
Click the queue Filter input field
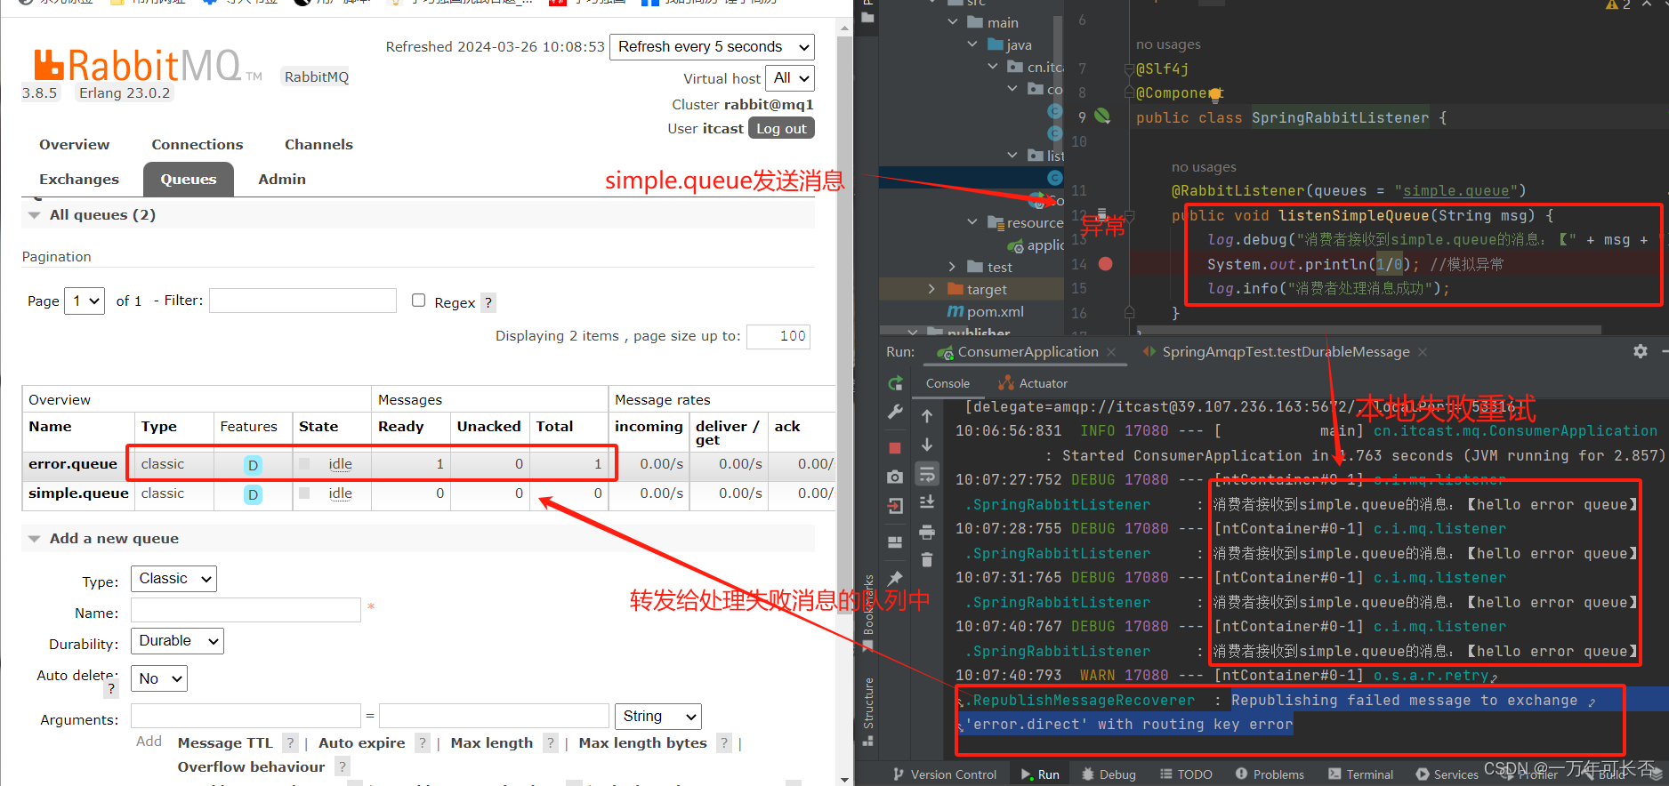[x=302, y=301]
